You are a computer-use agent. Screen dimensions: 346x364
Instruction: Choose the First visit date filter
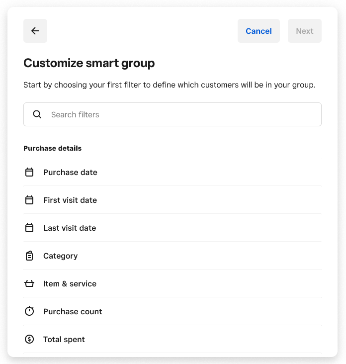point(70,200)
